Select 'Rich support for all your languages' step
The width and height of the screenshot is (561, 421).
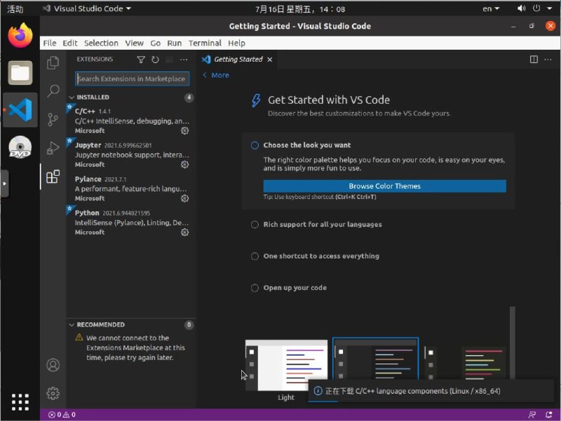(255, 225)
